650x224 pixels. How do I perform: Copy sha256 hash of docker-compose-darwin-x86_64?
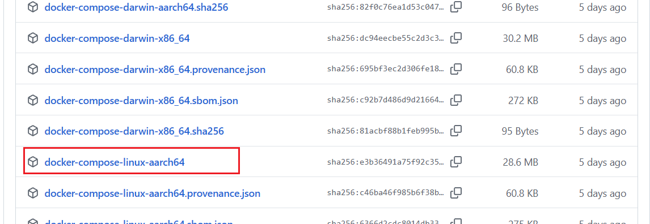tap(456, 38)
